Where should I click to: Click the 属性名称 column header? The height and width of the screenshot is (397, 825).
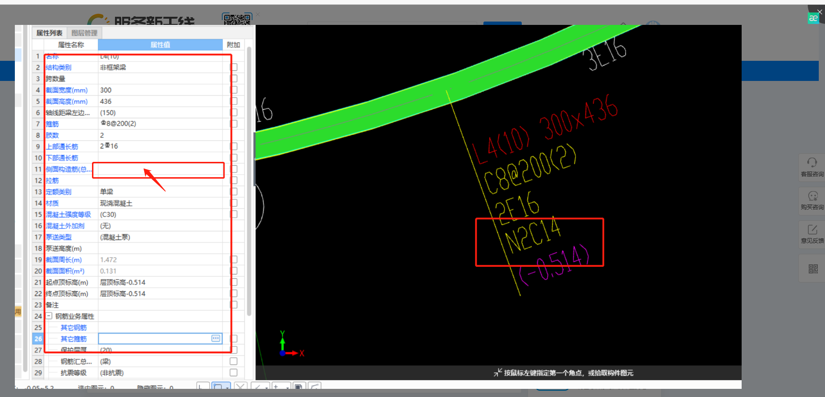pos(71,45)
